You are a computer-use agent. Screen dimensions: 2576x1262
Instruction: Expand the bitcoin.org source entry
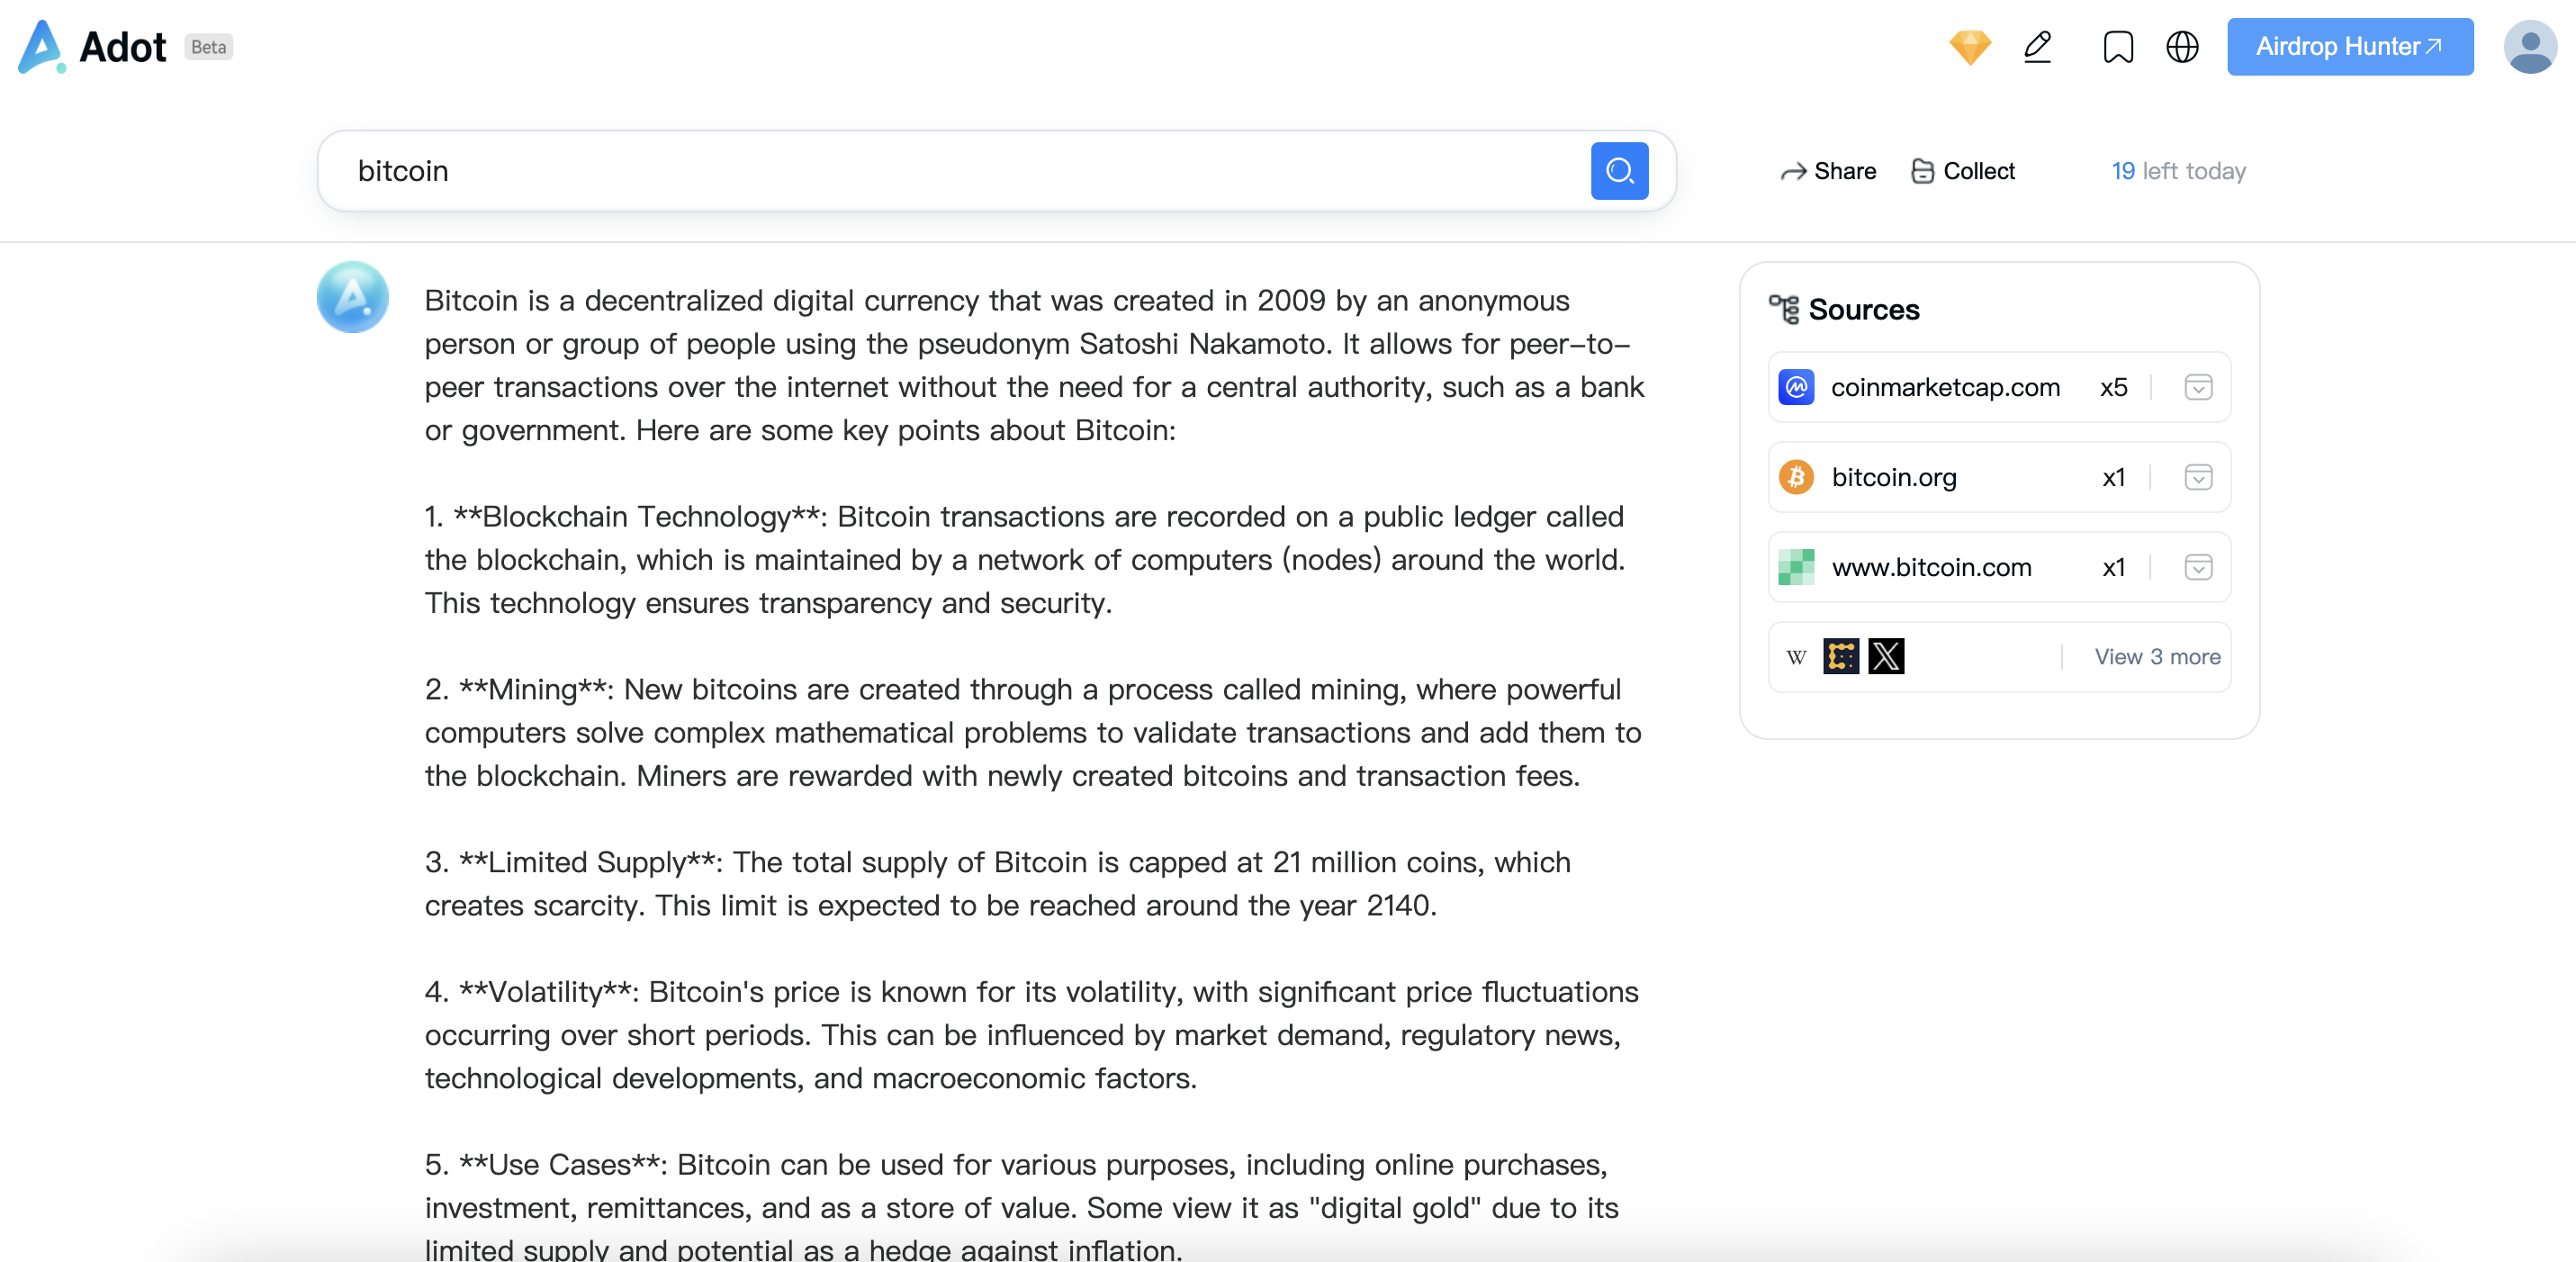2198,477
